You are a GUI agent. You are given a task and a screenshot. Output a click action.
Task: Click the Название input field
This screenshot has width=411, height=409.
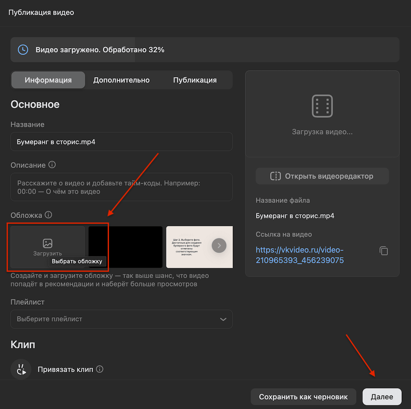tap(121, 142)
